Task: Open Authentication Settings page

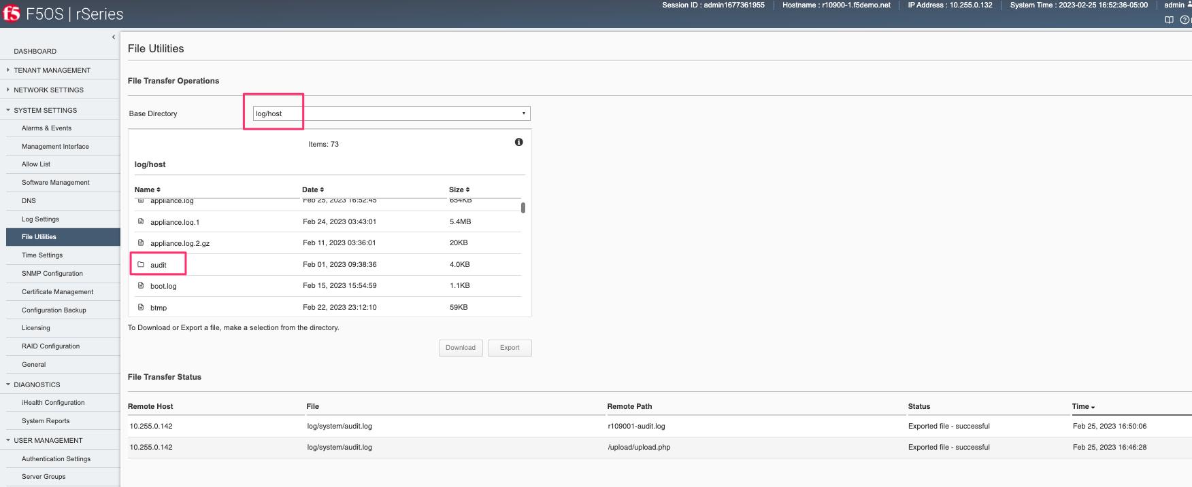Action: [x=56, y=458]
